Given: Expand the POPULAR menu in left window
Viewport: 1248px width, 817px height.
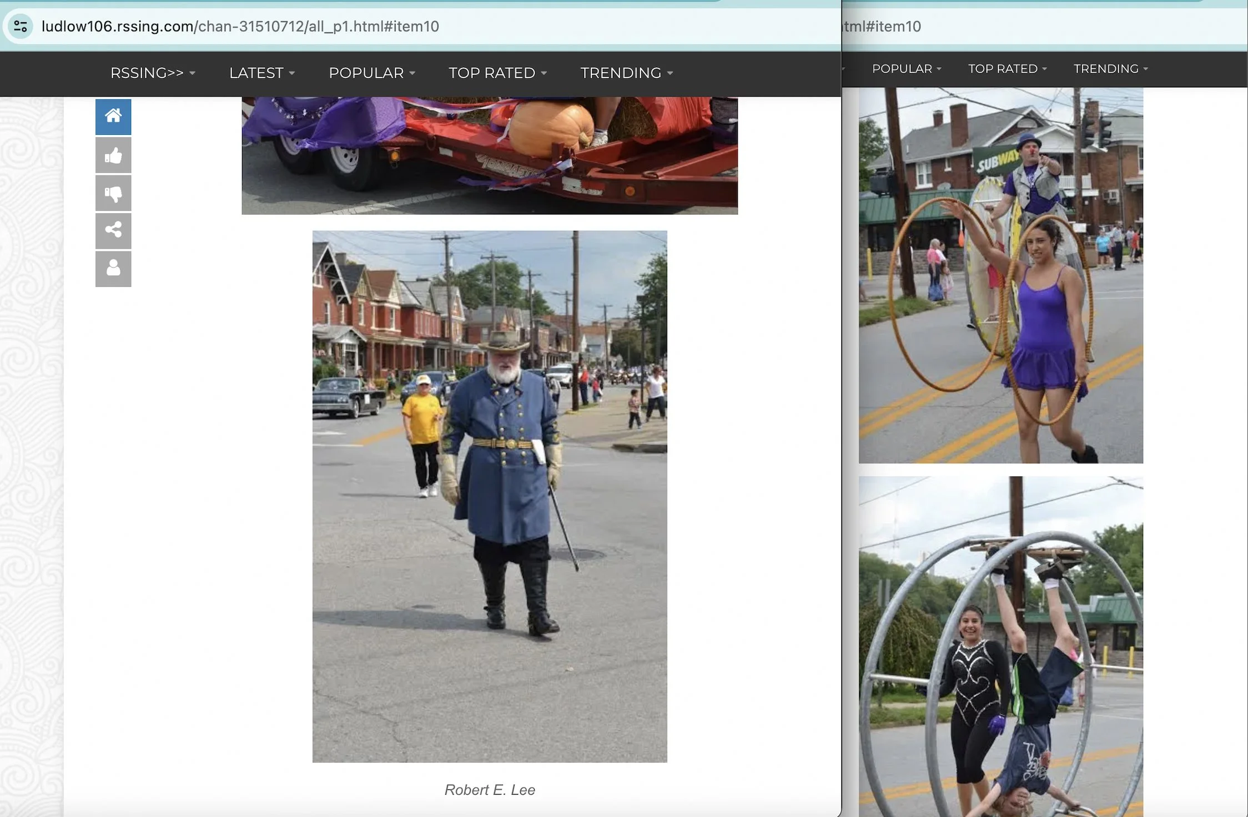Looking at the screenshot, I should [372, 73].
